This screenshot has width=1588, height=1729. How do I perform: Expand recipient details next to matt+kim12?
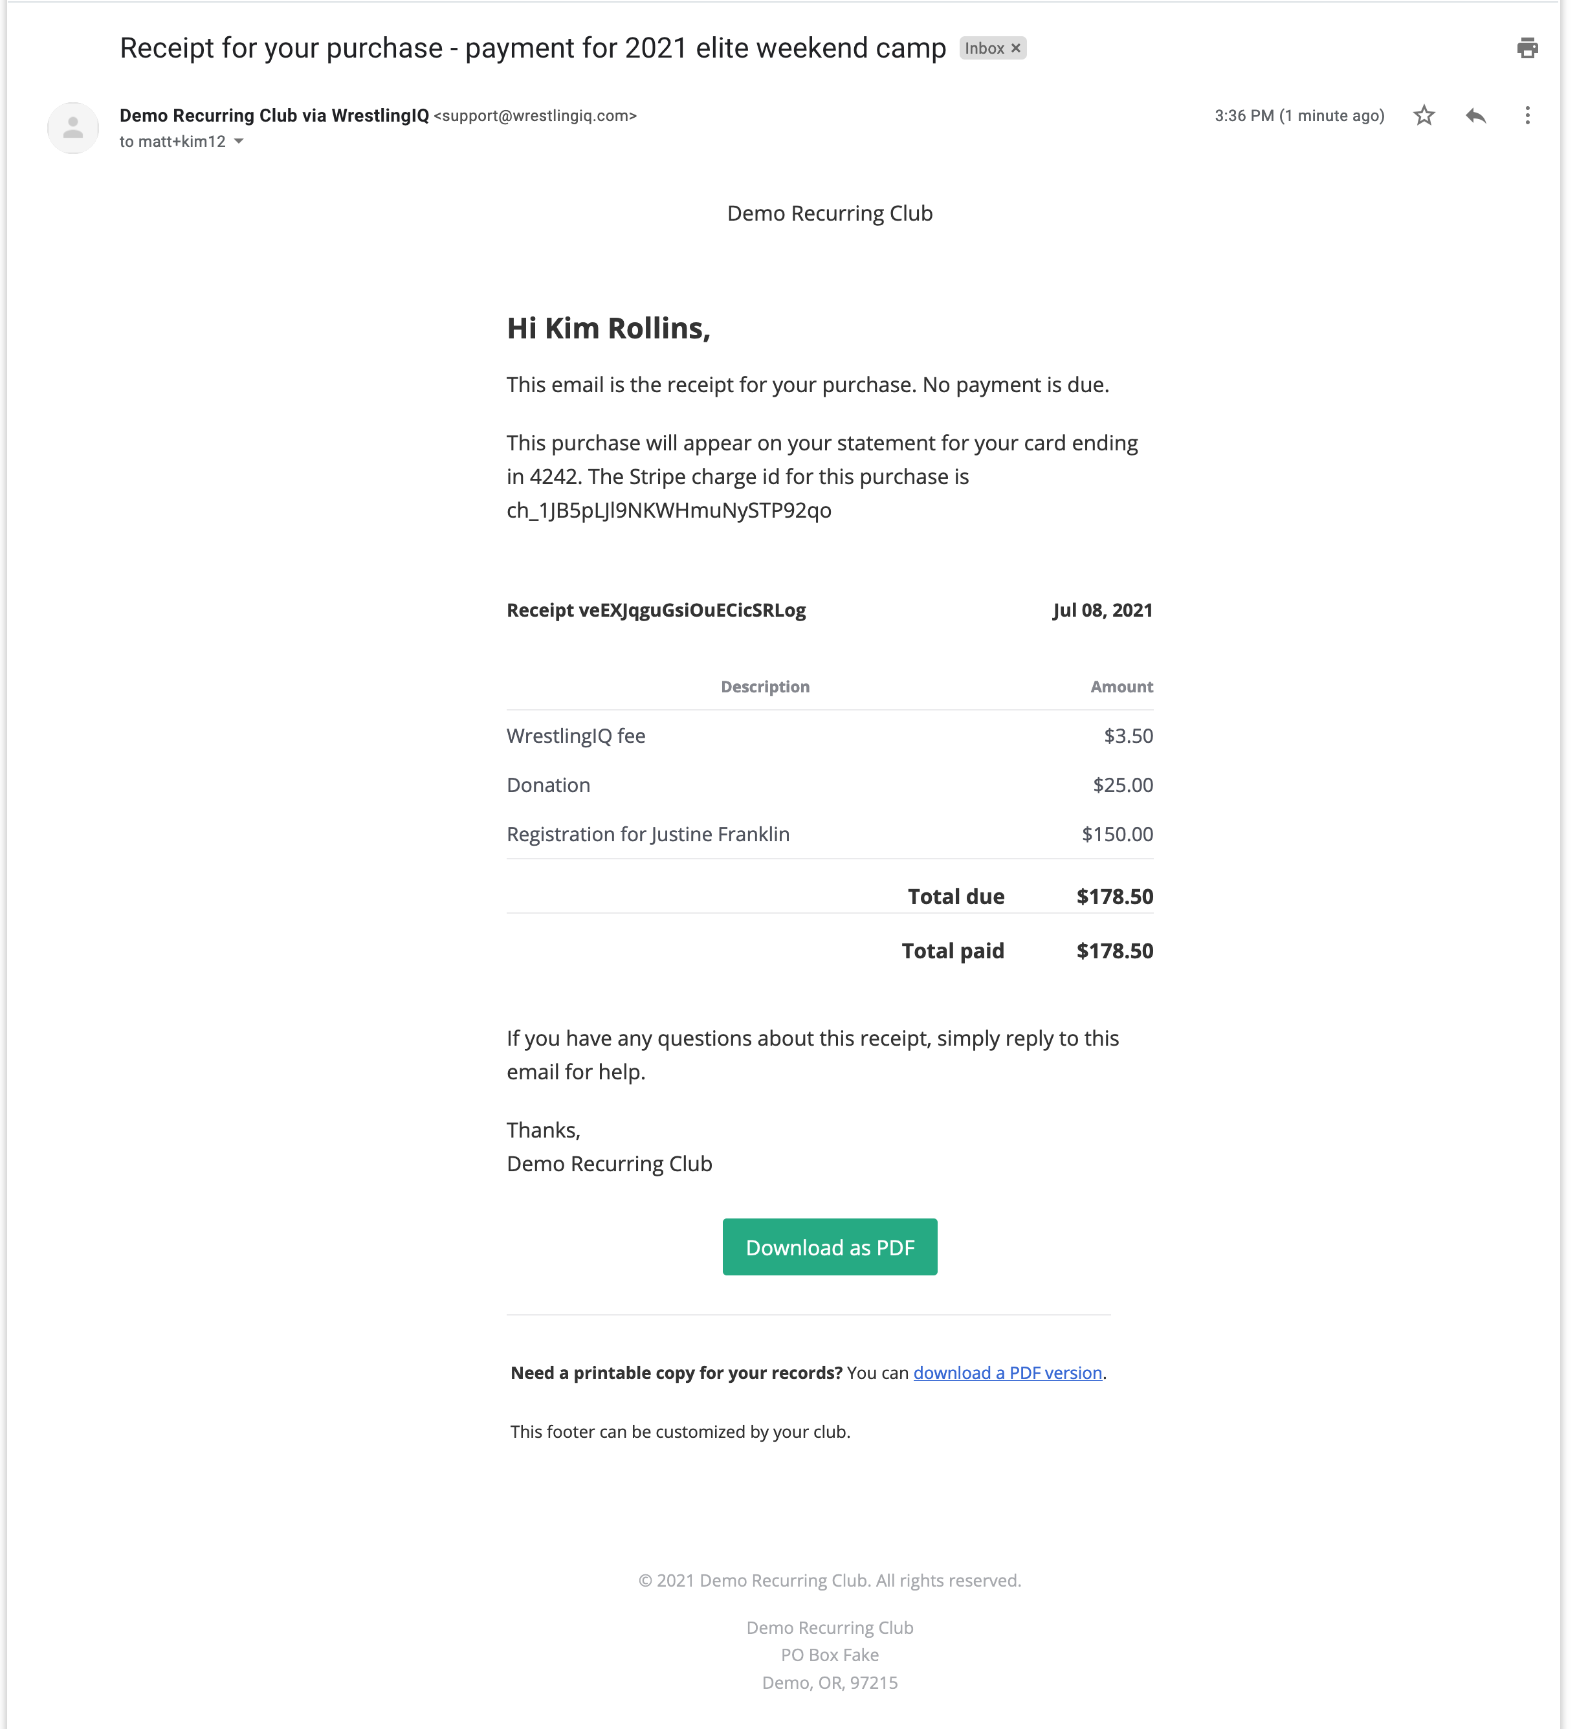pyautogui.click(x=239, y=142)
